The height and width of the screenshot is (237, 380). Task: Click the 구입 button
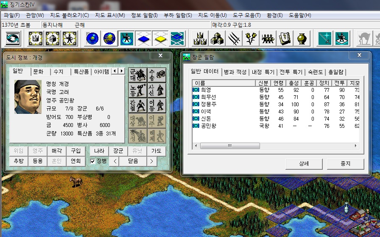(x=76, y=151)
